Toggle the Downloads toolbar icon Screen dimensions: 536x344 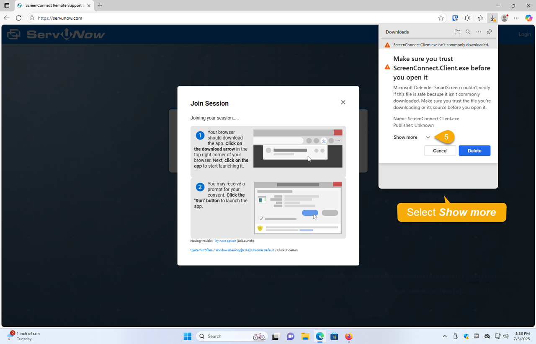click(x=493, y=18)
